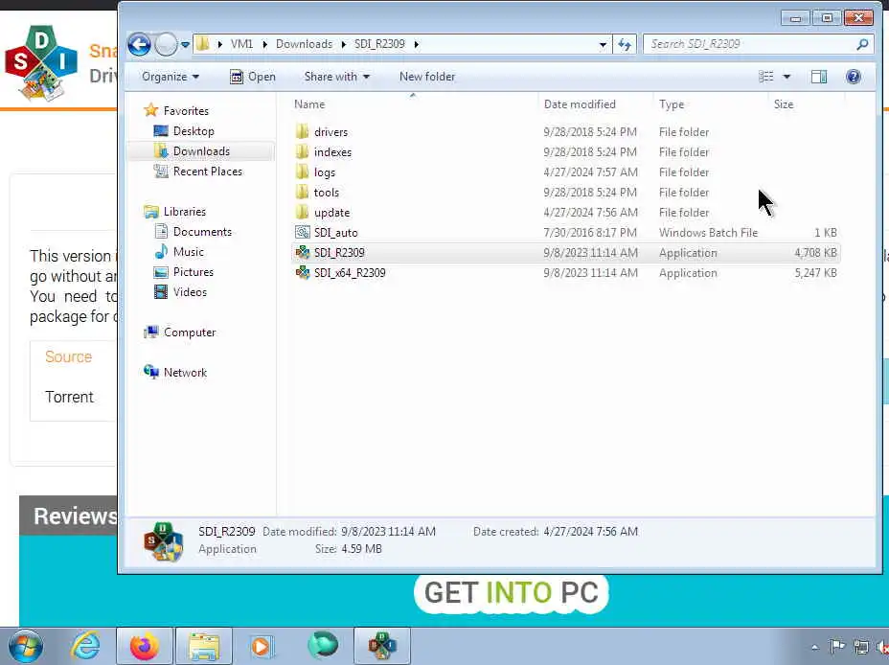Click the search magnifier icon

pyautogui.click(x=862, y=44)
